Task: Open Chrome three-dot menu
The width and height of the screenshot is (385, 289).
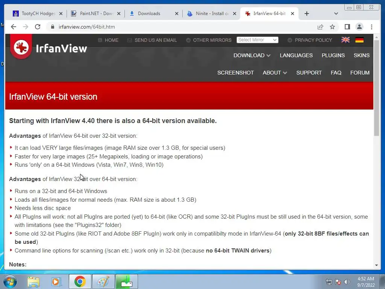Action: point(371,27)
